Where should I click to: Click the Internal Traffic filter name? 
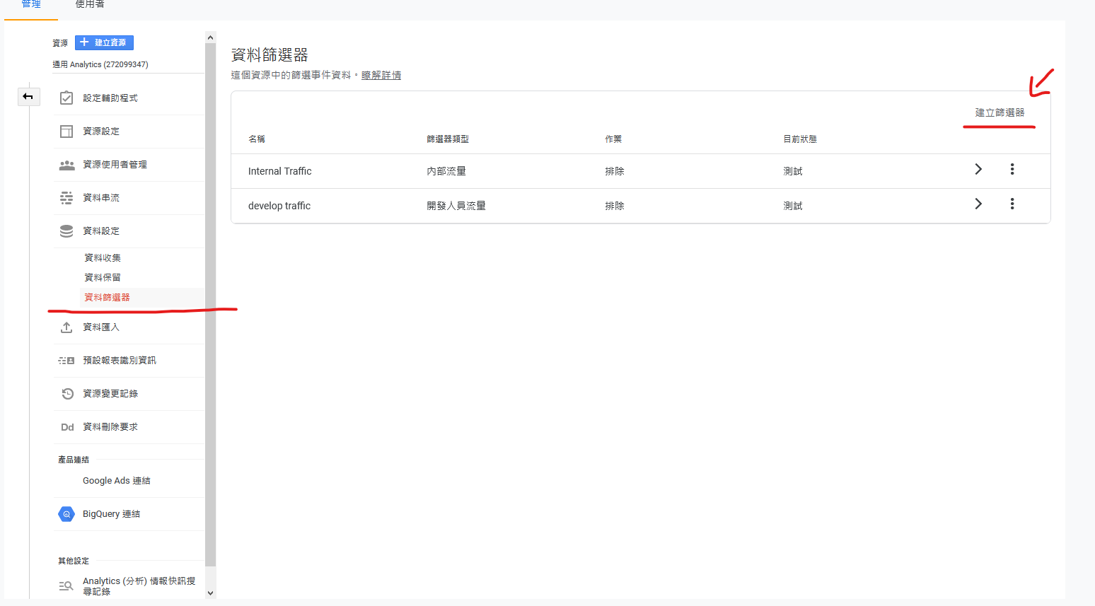pyautogui.click(x=279, y=171)
